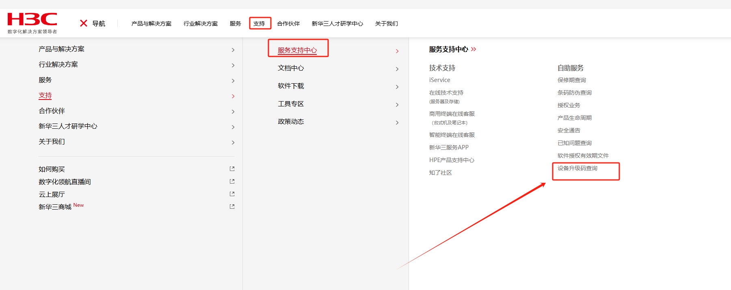731x290 pixels.
Task: Open 智能终端在线客服 link
Action: 452,135
